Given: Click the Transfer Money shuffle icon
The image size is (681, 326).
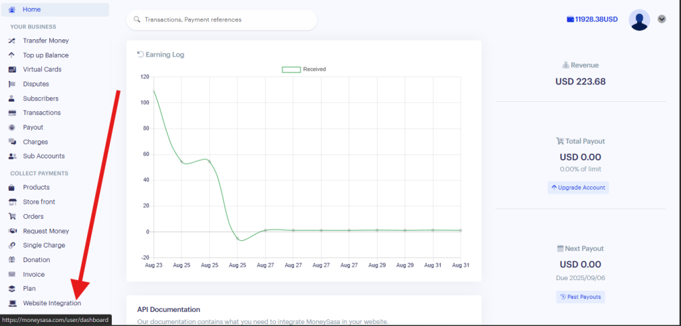Looking at the screenshot, I should coord(11,41).
